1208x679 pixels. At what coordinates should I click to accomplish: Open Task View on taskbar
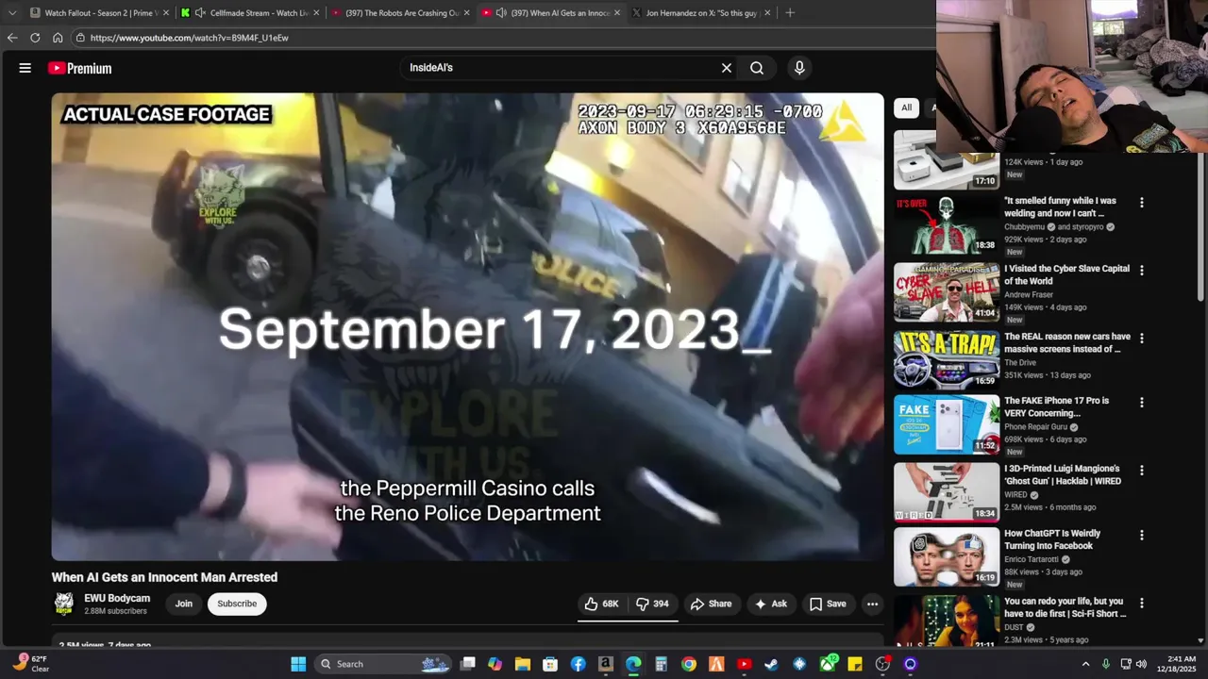[467, 664]
